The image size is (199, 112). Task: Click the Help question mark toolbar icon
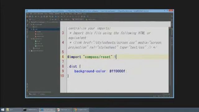coord(88,16)
